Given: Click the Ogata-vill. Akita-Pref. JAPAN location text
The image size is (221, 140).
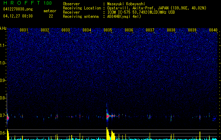Looking at the screenshot, I should coord(157,8).
